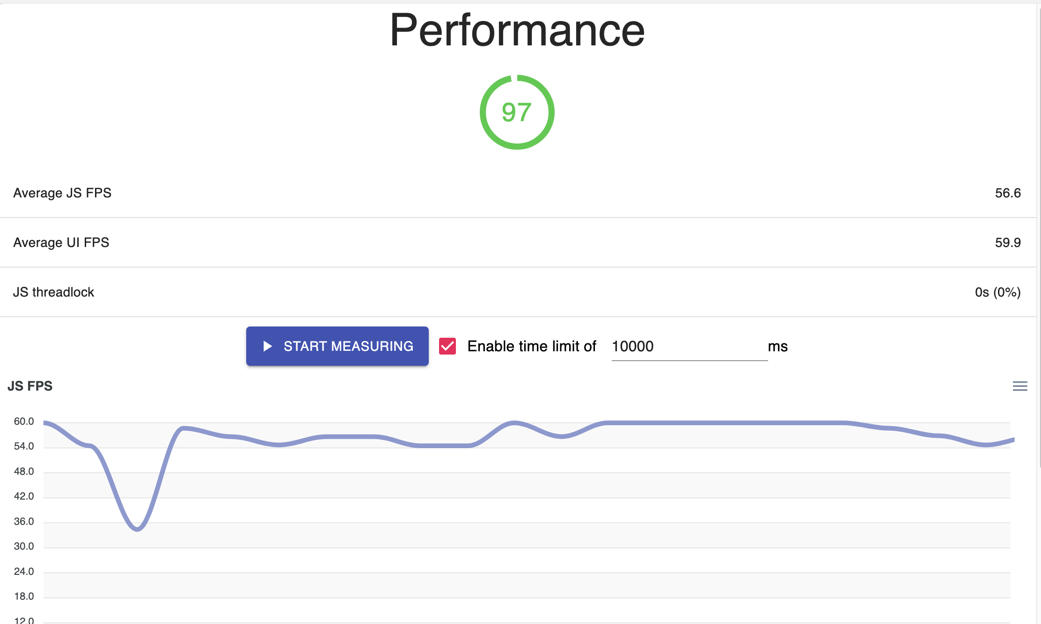
Task: Click the JS FPS chart title
Action: tap(30, 386)
